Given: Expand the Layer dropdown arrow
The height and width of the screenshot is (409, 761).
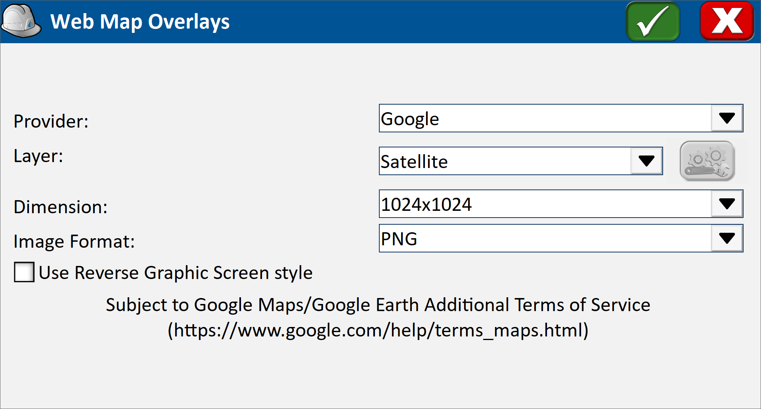Looking at the screenshot, I should click(x=646, y=161).
